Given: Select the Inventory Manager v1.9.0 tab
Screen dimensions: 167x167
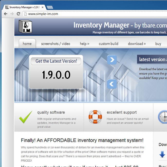Looking at the screenshot, I should click(x=25, y=7).
